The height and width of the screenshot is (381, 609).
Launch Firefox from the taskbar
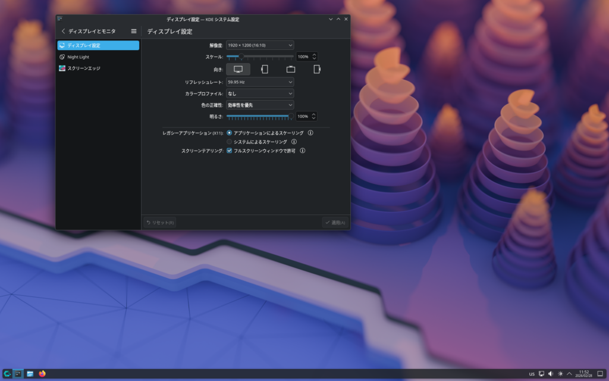(x=42, y=374)
